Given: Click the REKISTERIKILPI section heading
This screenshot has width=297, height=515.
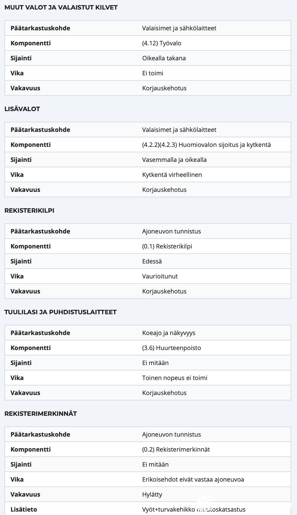Looking at the screenshot, I should 29,211.
